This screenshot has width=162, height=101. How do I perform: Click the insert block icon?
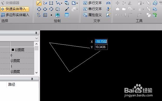[x=67, y=3]
